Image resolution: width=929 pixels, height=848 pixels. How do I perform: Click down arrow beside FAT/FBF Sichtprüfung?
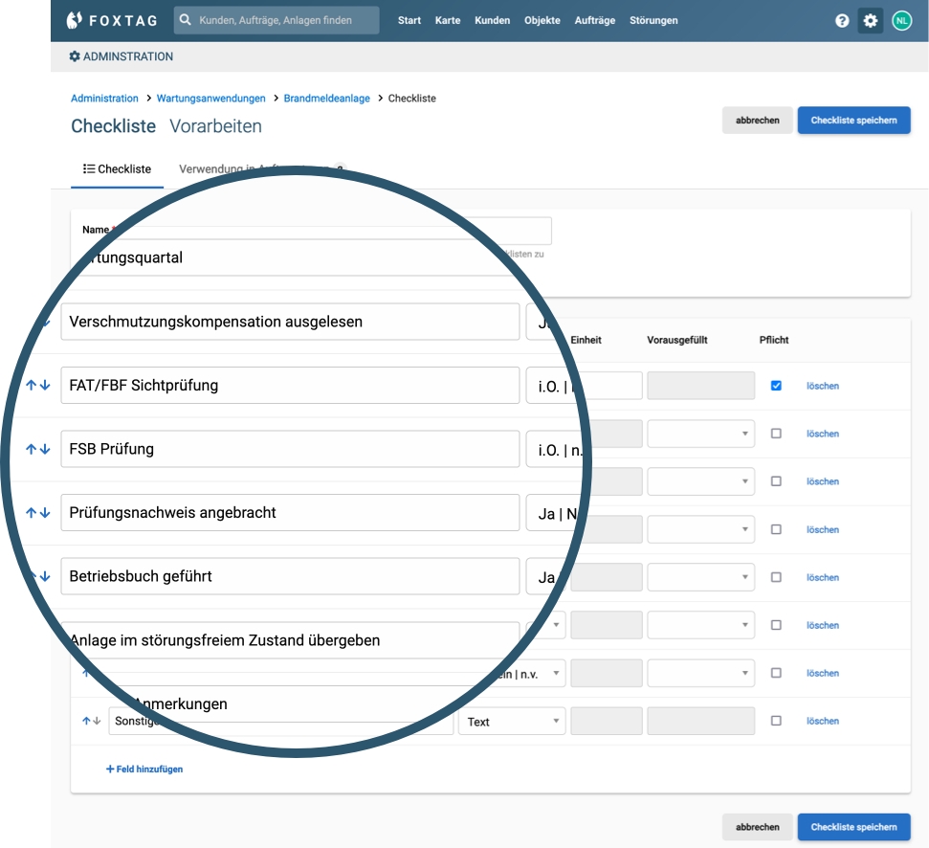point(45,385)
